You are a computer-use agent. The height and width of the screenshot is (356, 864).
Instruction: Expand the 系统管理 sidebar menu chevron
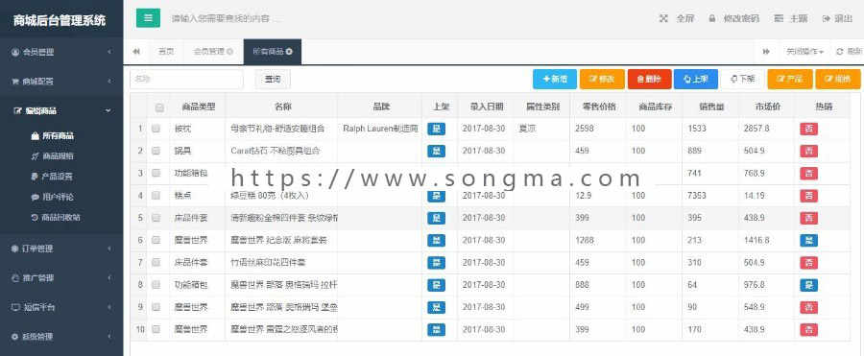109,336
